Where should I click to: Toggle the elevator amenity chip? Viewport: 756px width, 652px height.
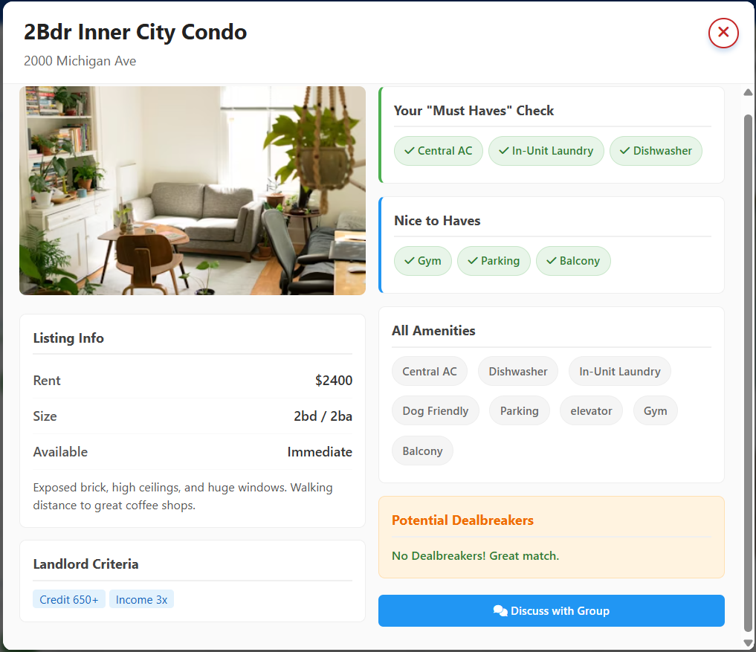[591, 410]
